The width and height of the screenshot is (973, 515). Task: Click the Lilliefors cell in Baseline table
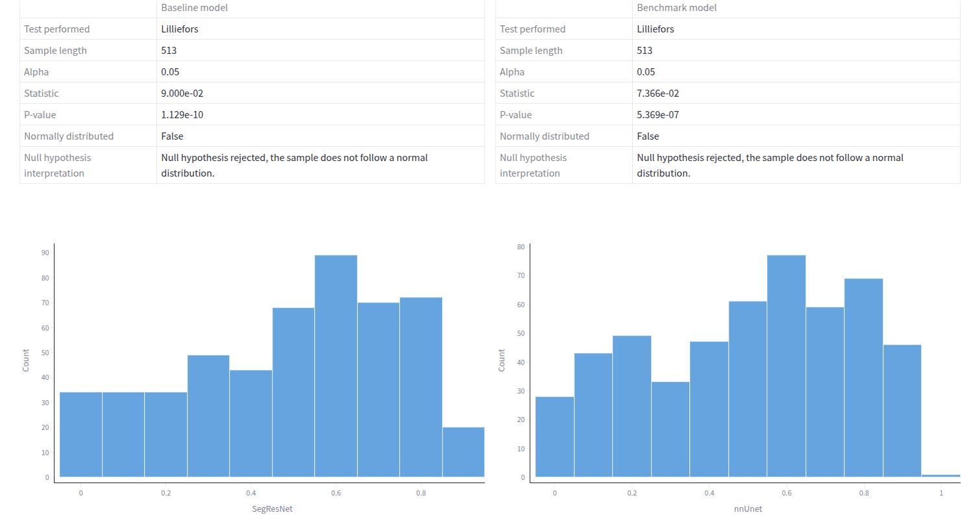(180, 29)
